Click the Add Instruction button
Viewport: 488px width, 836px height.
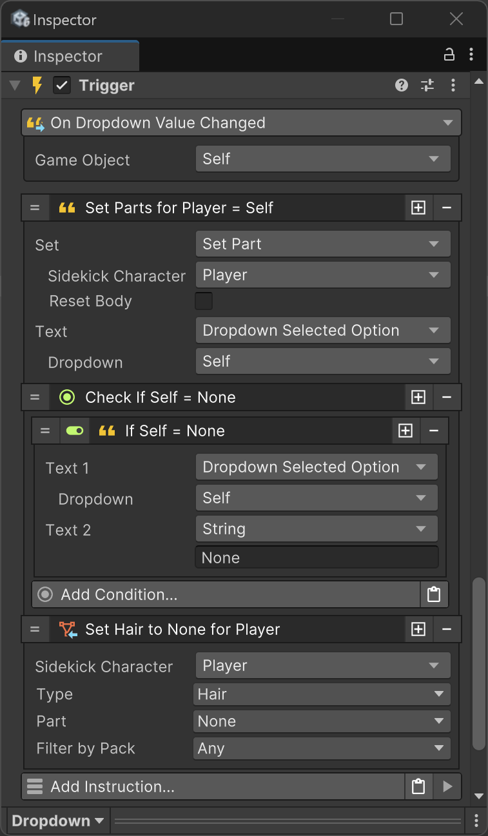point(213,786)
